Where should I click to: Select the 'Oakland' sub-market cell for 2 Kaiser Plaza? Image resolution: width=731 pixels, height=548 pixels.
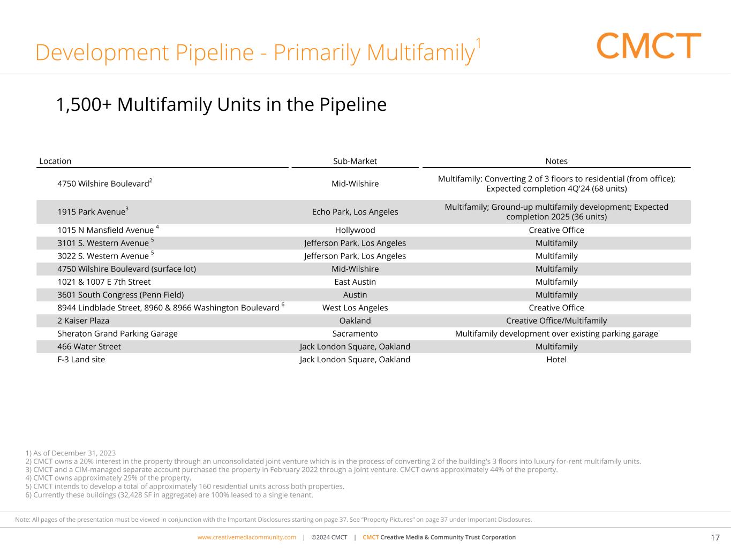click(x=355, y=321)
